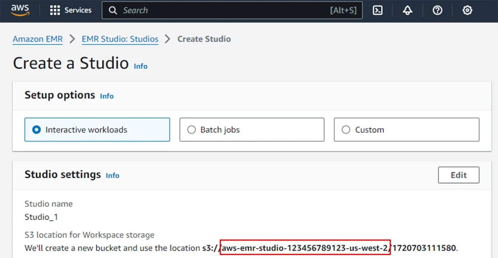This screenshot has height=258, width=498.
Task: Click the 1720703111580 folder suffix
Action: 424,247
